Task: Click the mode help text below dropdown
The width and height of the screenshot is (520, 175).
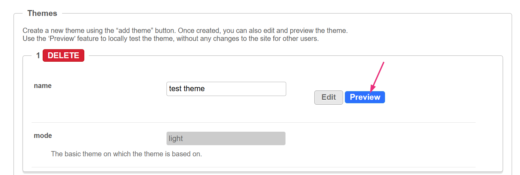Action: pos(126,154)
